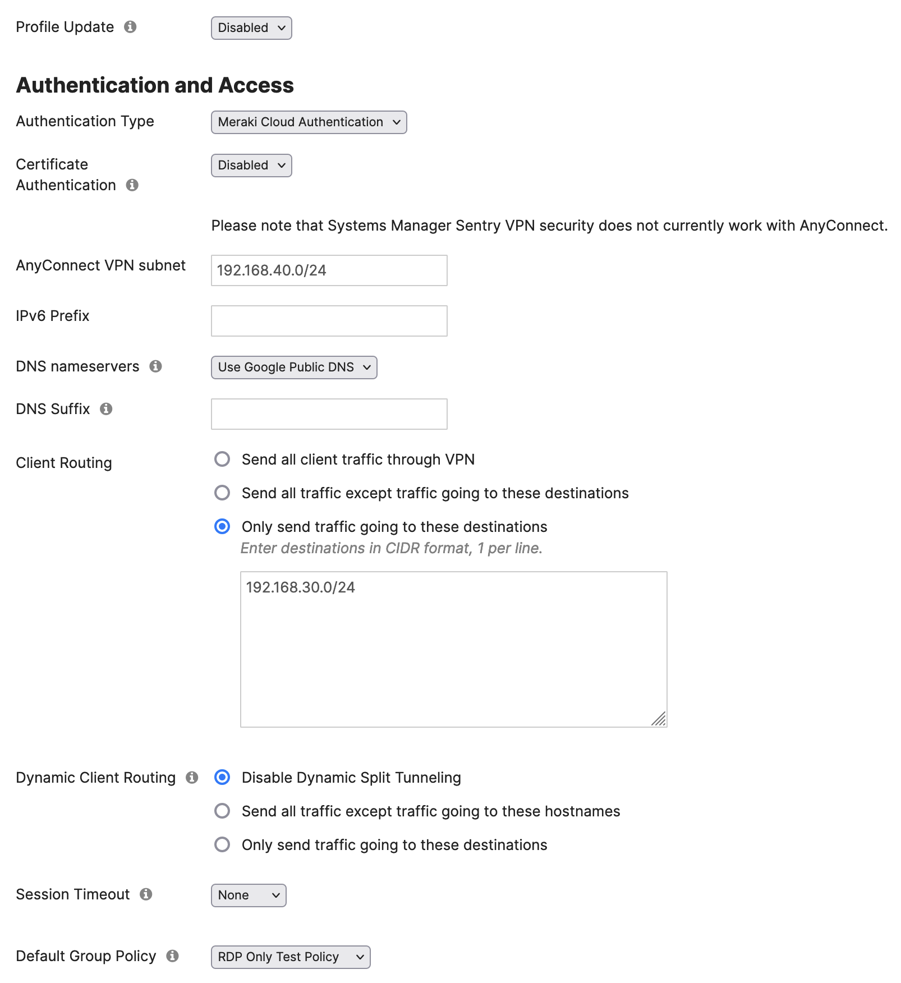This screenshot has width=901, height=983.
Task: Open the Profile Update dropdown
Action: click(x=251, y=27)
